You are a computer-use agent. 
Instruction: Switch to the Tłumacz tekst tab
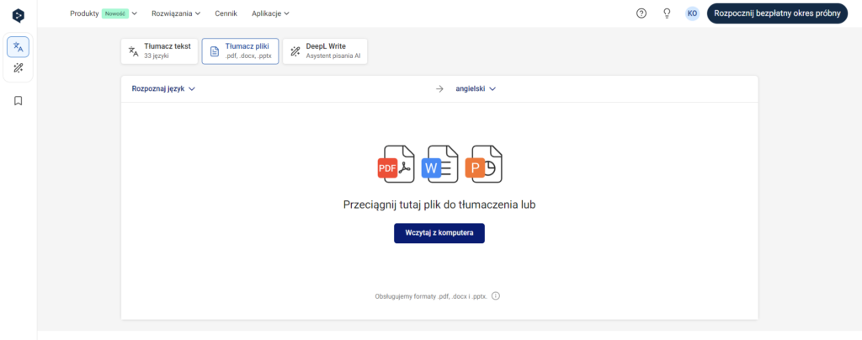[159, 51]
